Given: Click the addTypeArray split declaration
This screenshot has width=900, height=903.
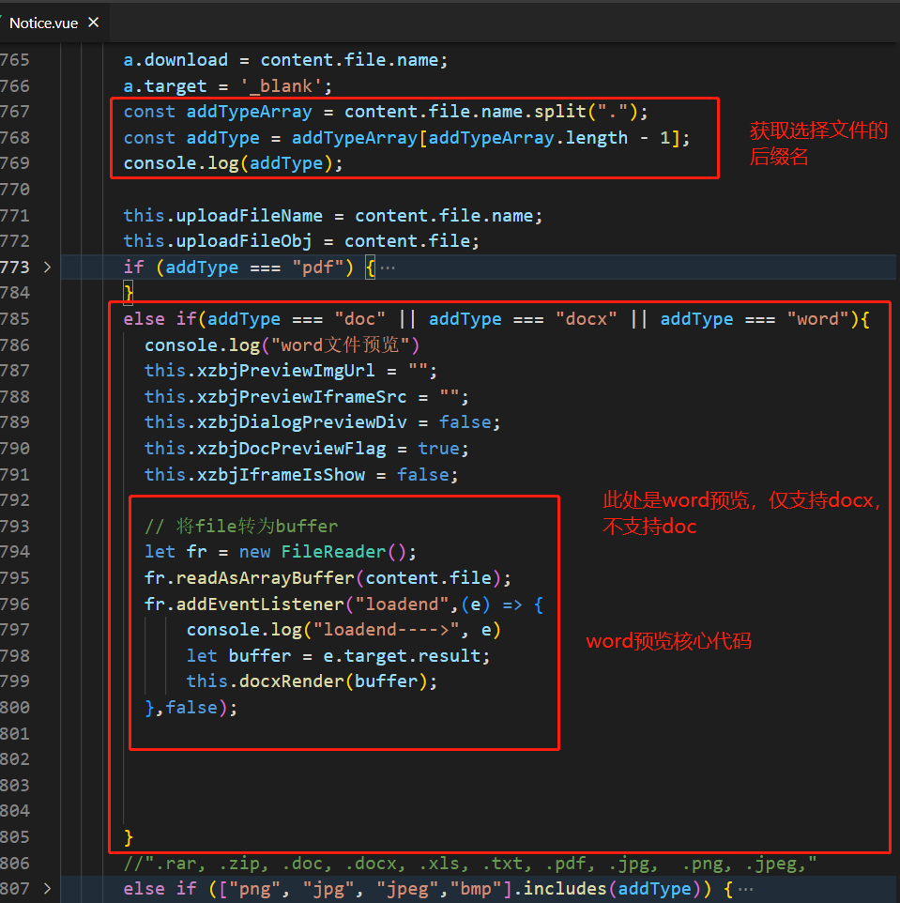Looking at the screenshot, I should click(385, 112).
